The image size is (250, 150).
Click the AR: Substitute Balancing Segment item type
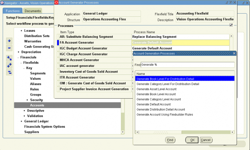(95, 37)
